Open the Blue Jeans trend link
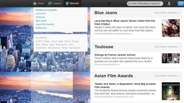 (41, 21)
